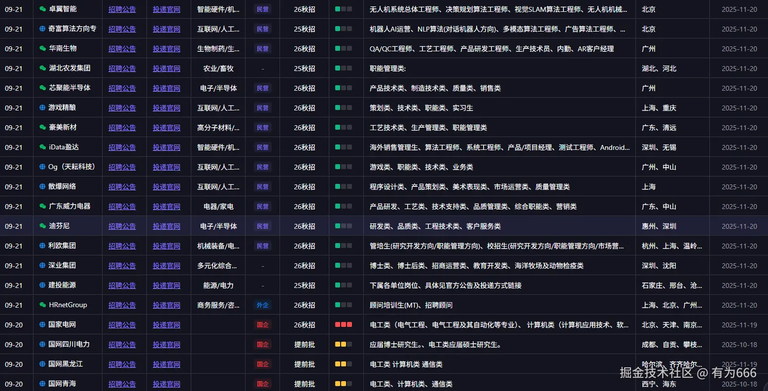Open 招聘公告 for 散爆网络

122,187
